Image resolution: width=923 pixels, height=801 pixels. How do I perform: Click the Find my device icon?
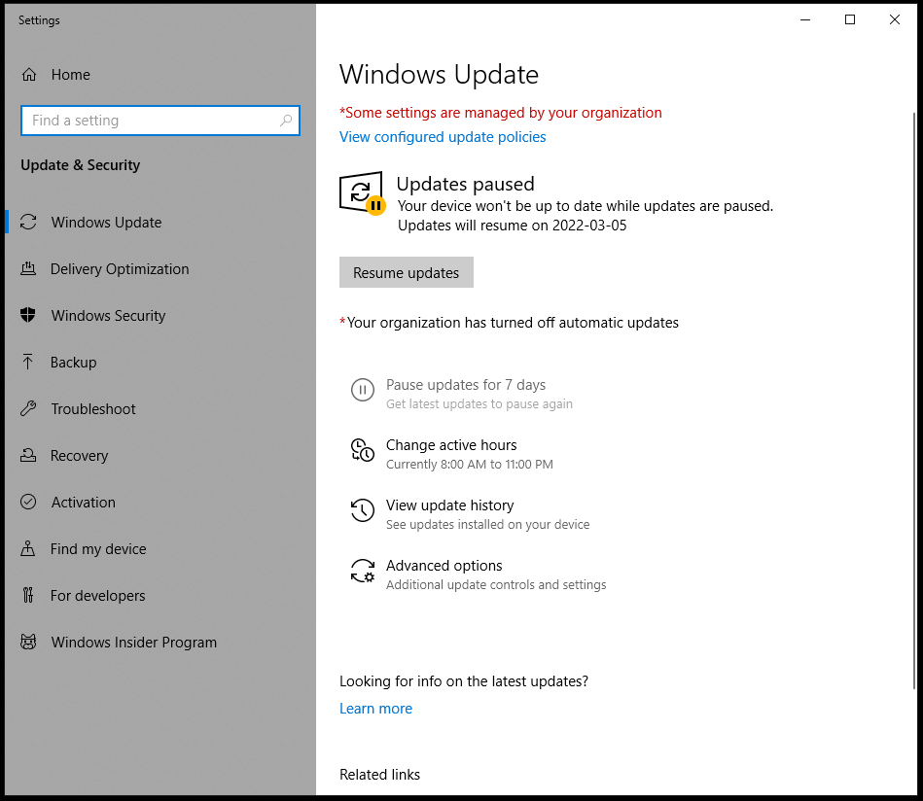click(x=29, y=549)
